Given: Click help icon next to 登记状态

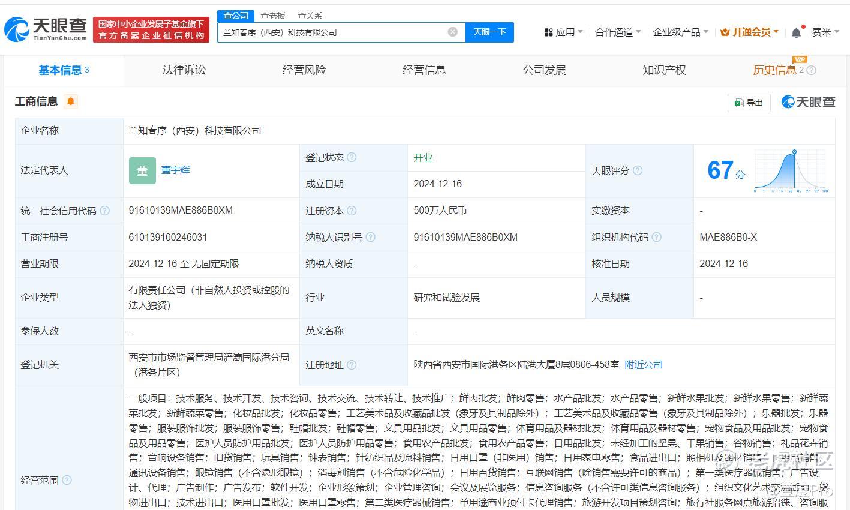Looking at the screenshot, I should click(352, 157).
